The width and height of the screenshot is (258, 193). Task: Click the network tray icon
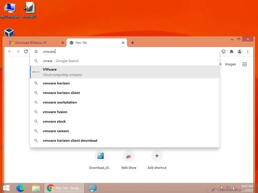click(228, 188)
